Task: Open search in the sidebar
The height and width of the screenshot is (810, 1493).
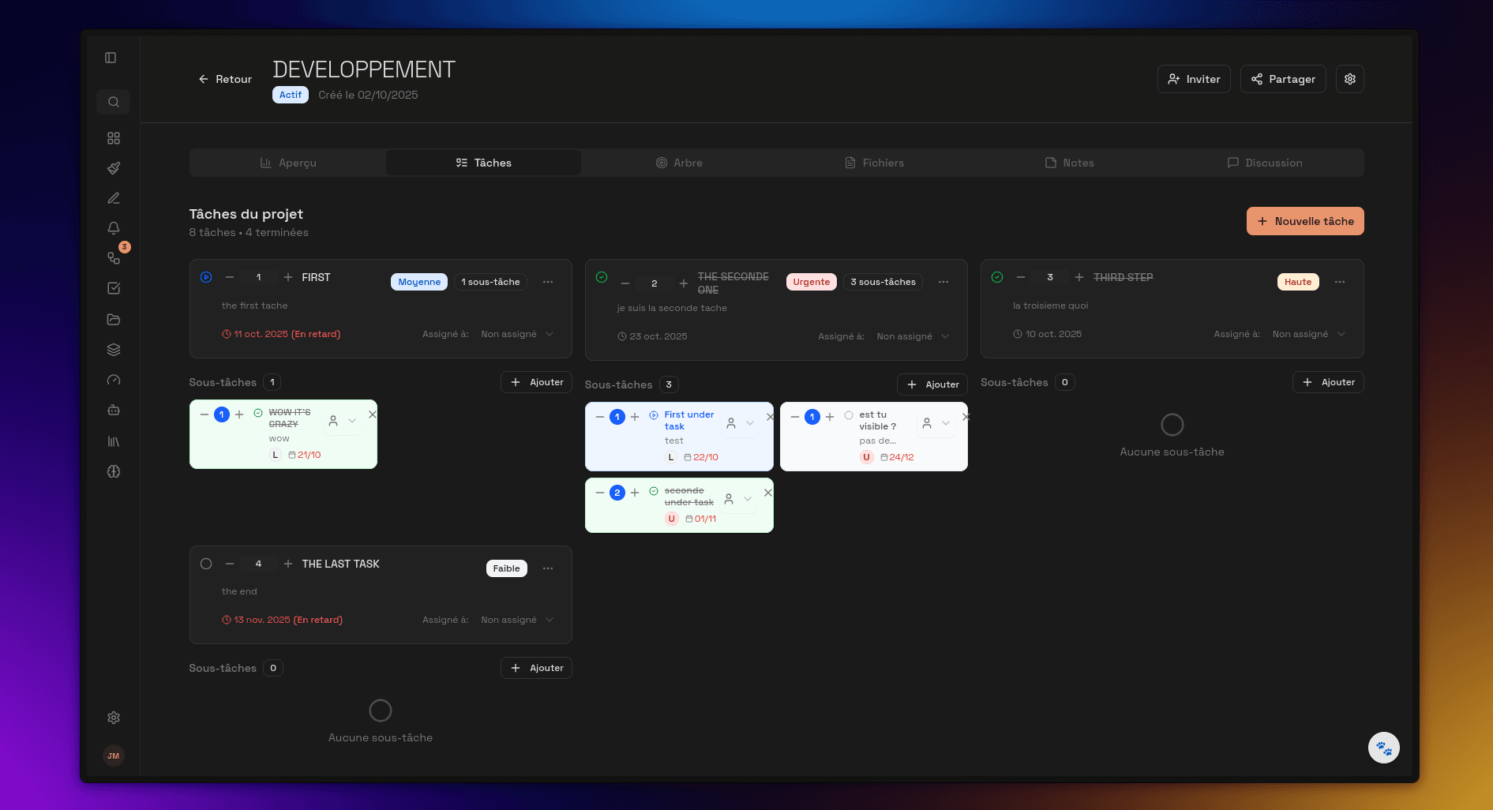Action: [x=114, y=102]
